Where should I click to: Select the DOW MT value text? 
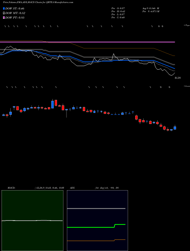(x=22, y=13)
